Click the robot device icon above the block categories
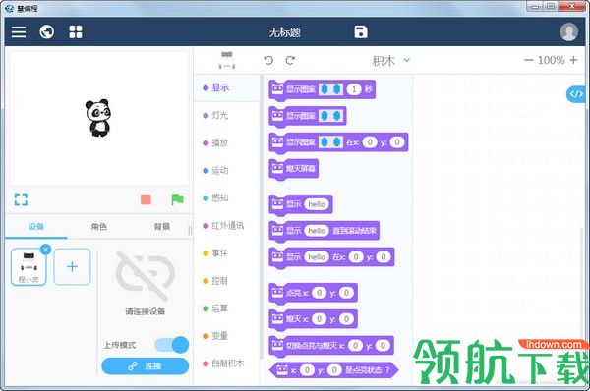This screenshot has height=391, width=590. pyautogui.click(x=227, y=60)
